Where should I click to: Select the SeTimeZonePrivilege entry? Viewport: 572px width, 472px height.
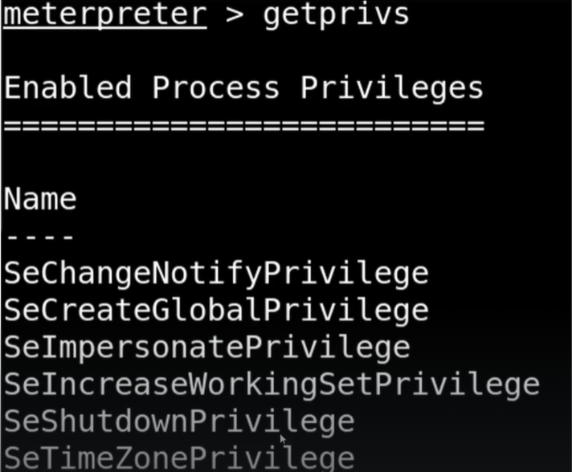click(x=178, y=458)
